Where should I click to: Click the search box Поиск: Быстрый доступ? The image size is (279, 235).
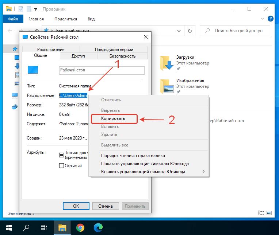click(235, 31)
